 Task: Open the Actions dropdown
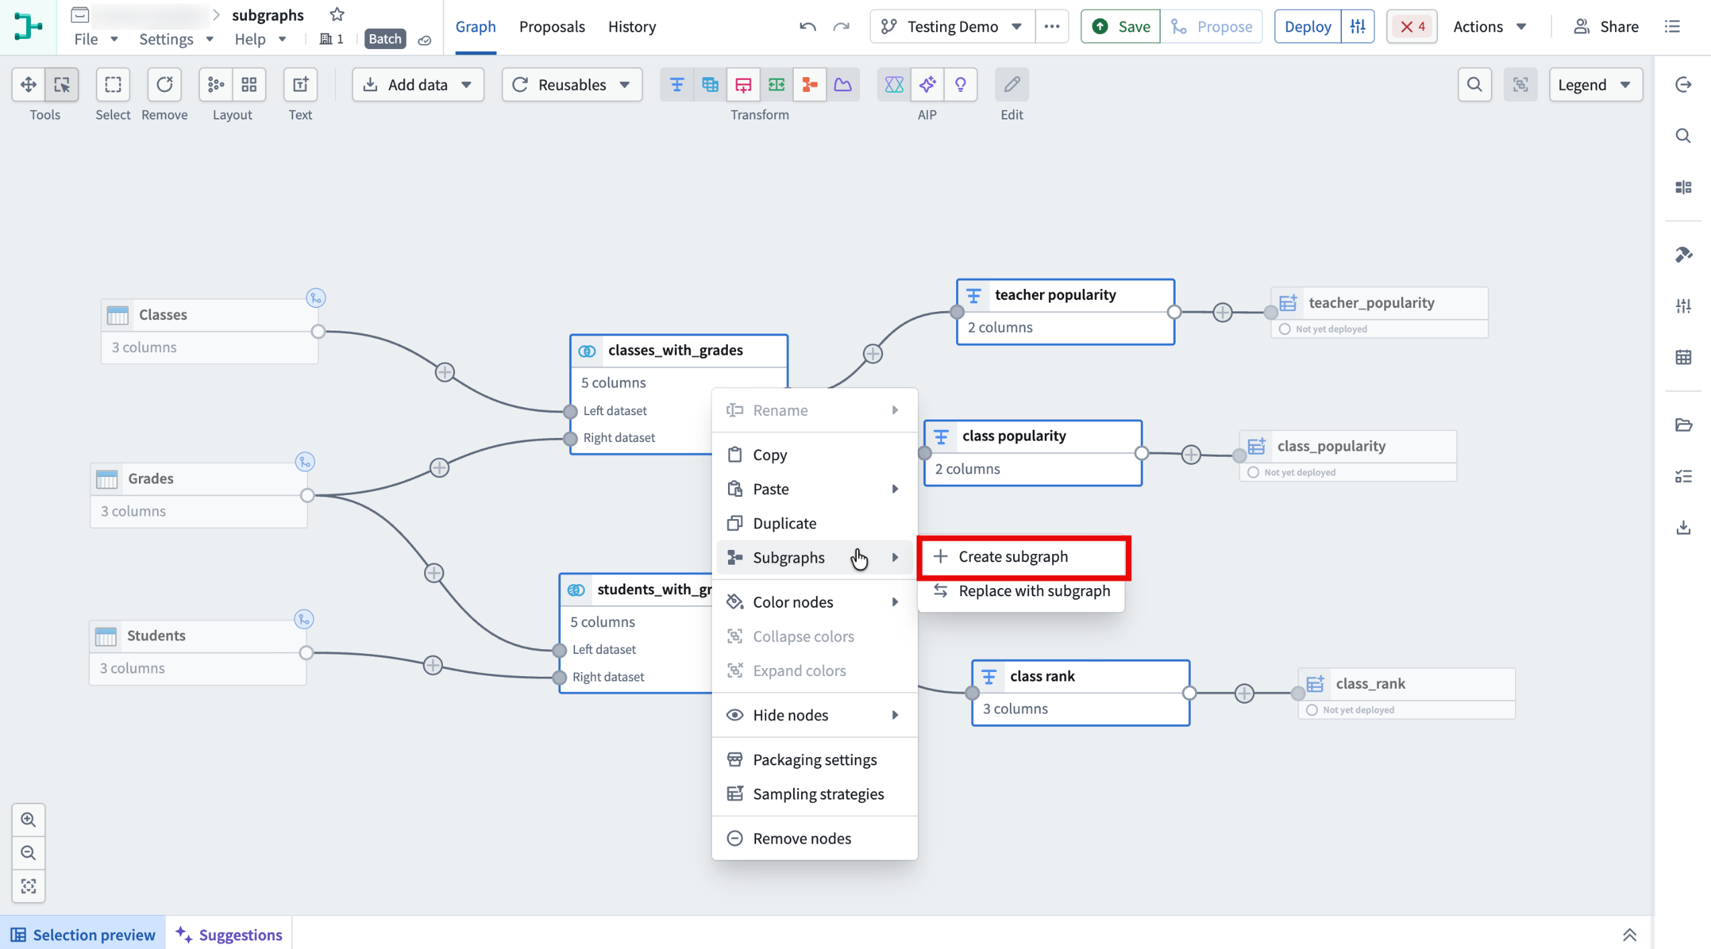click(1490, 27)
